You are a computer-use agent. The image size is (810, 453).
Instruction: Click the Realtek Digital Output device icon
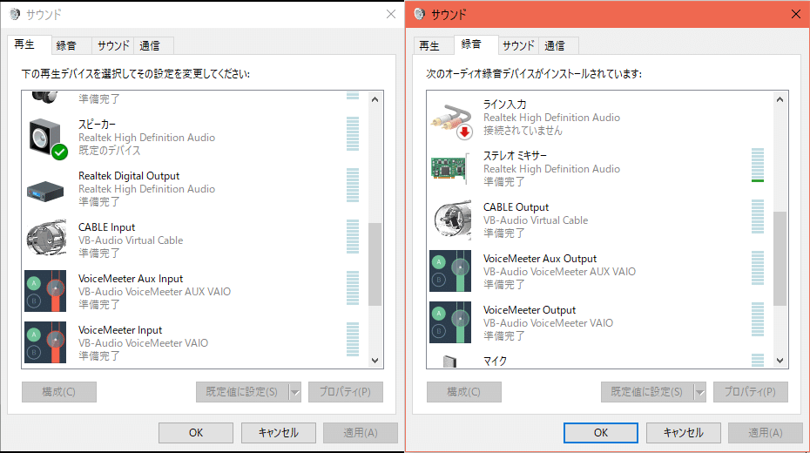tap(45, 191)
